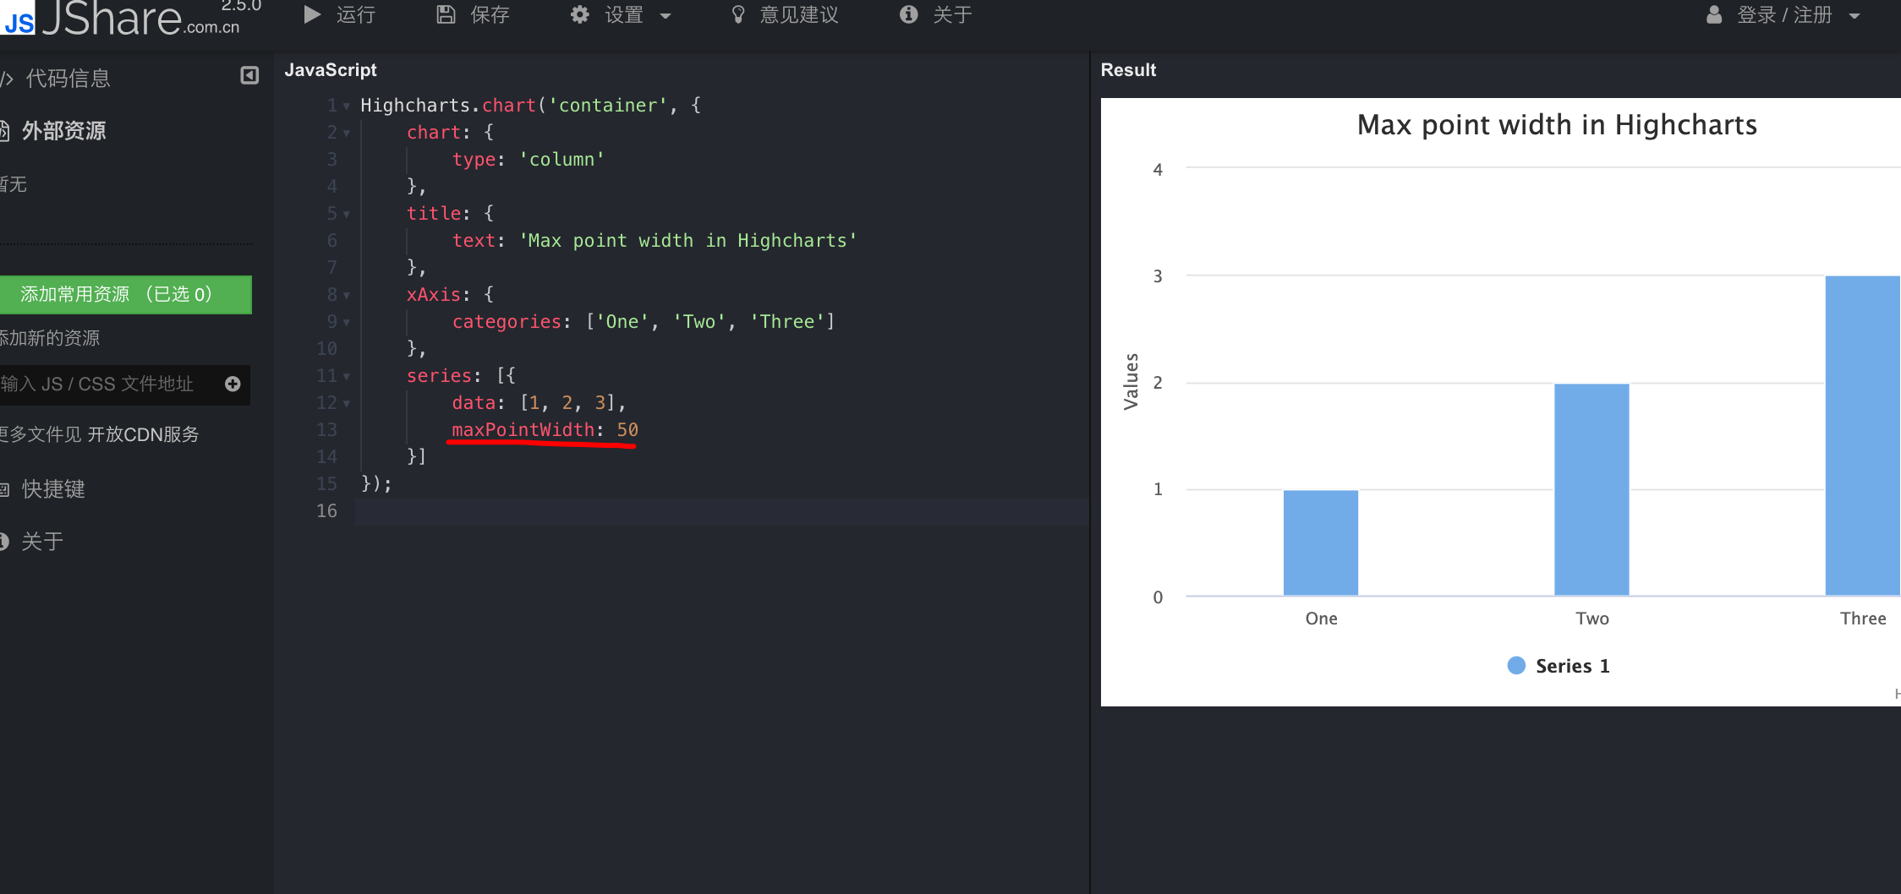Viewport: 1901px width, 894px height.
Task: Place cursor on empty line 16
Action: 721,511
